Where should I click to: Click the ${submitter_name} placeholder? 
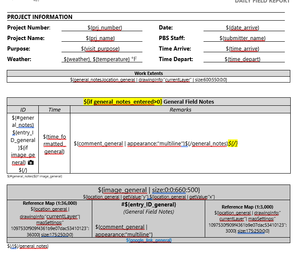(x=242, y=38)
